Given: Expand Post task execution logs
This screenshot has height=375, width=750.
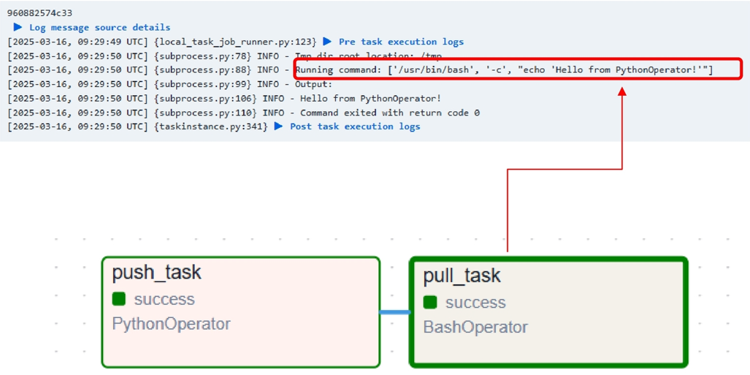Looking at the screenshot, I should 348,126.
